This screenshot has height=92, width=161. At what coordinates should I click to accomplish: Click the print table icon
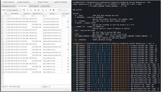(38, 10)
